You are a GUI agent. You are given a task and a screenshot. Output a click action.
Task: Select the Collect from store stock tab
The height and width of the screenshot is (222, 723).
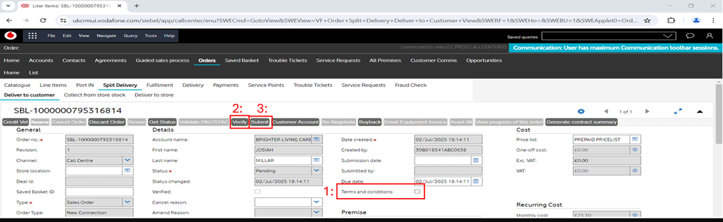point(95,95)
